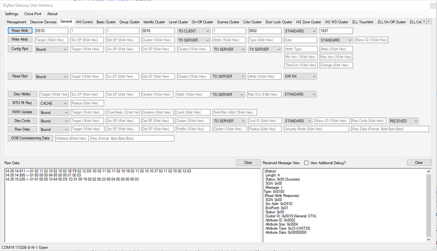Screen dimensions: 437x251
Task: Click the Disc Attribs button
Action: click(22, 94)
